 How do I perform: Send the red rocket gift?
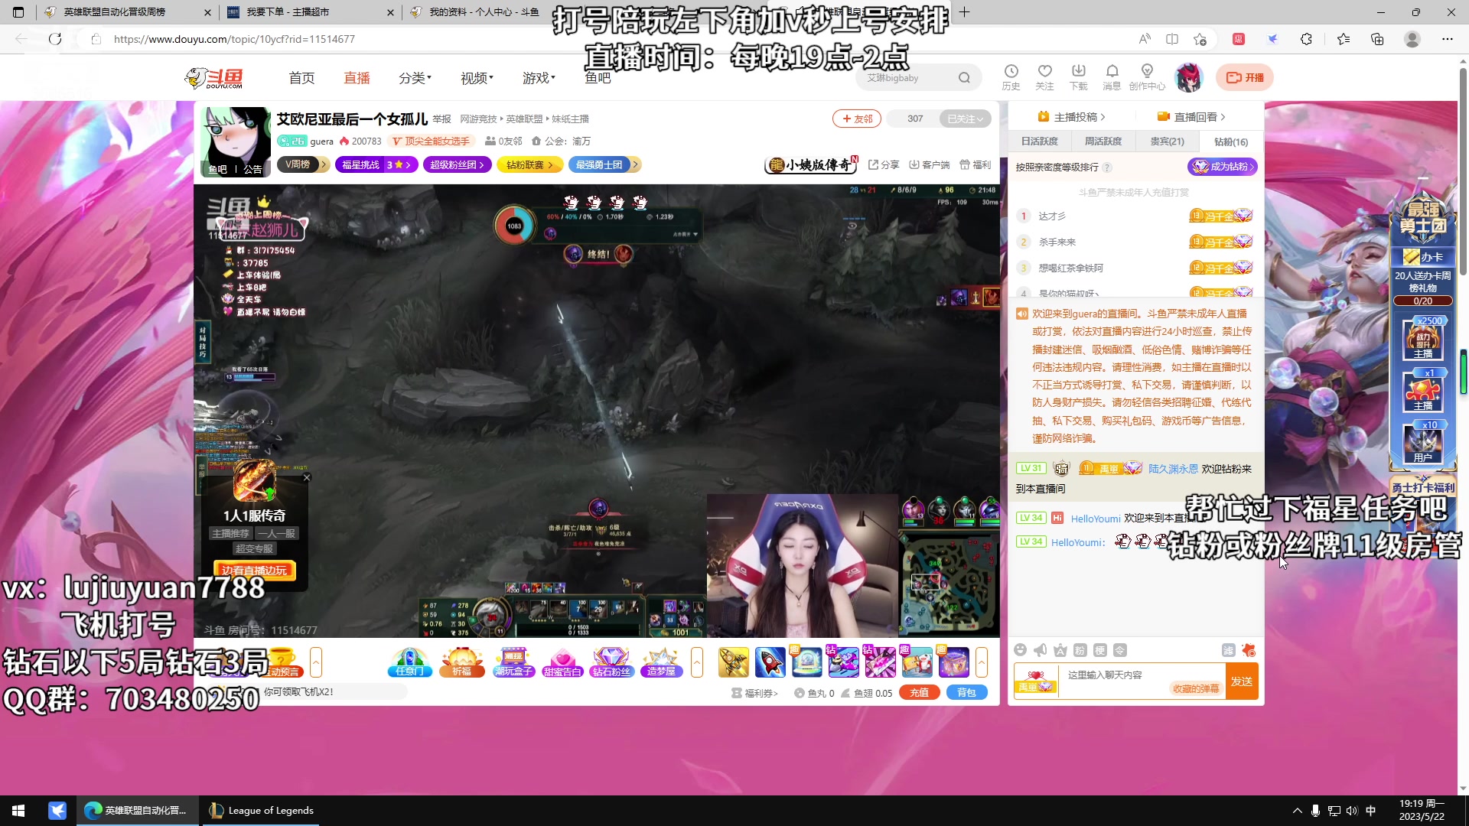[x=770, y=662]
